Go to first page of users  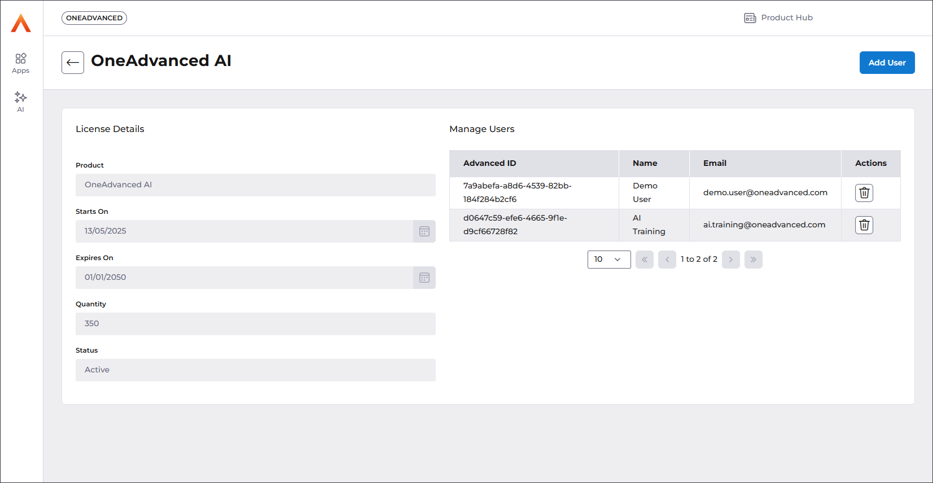[645, 260]
